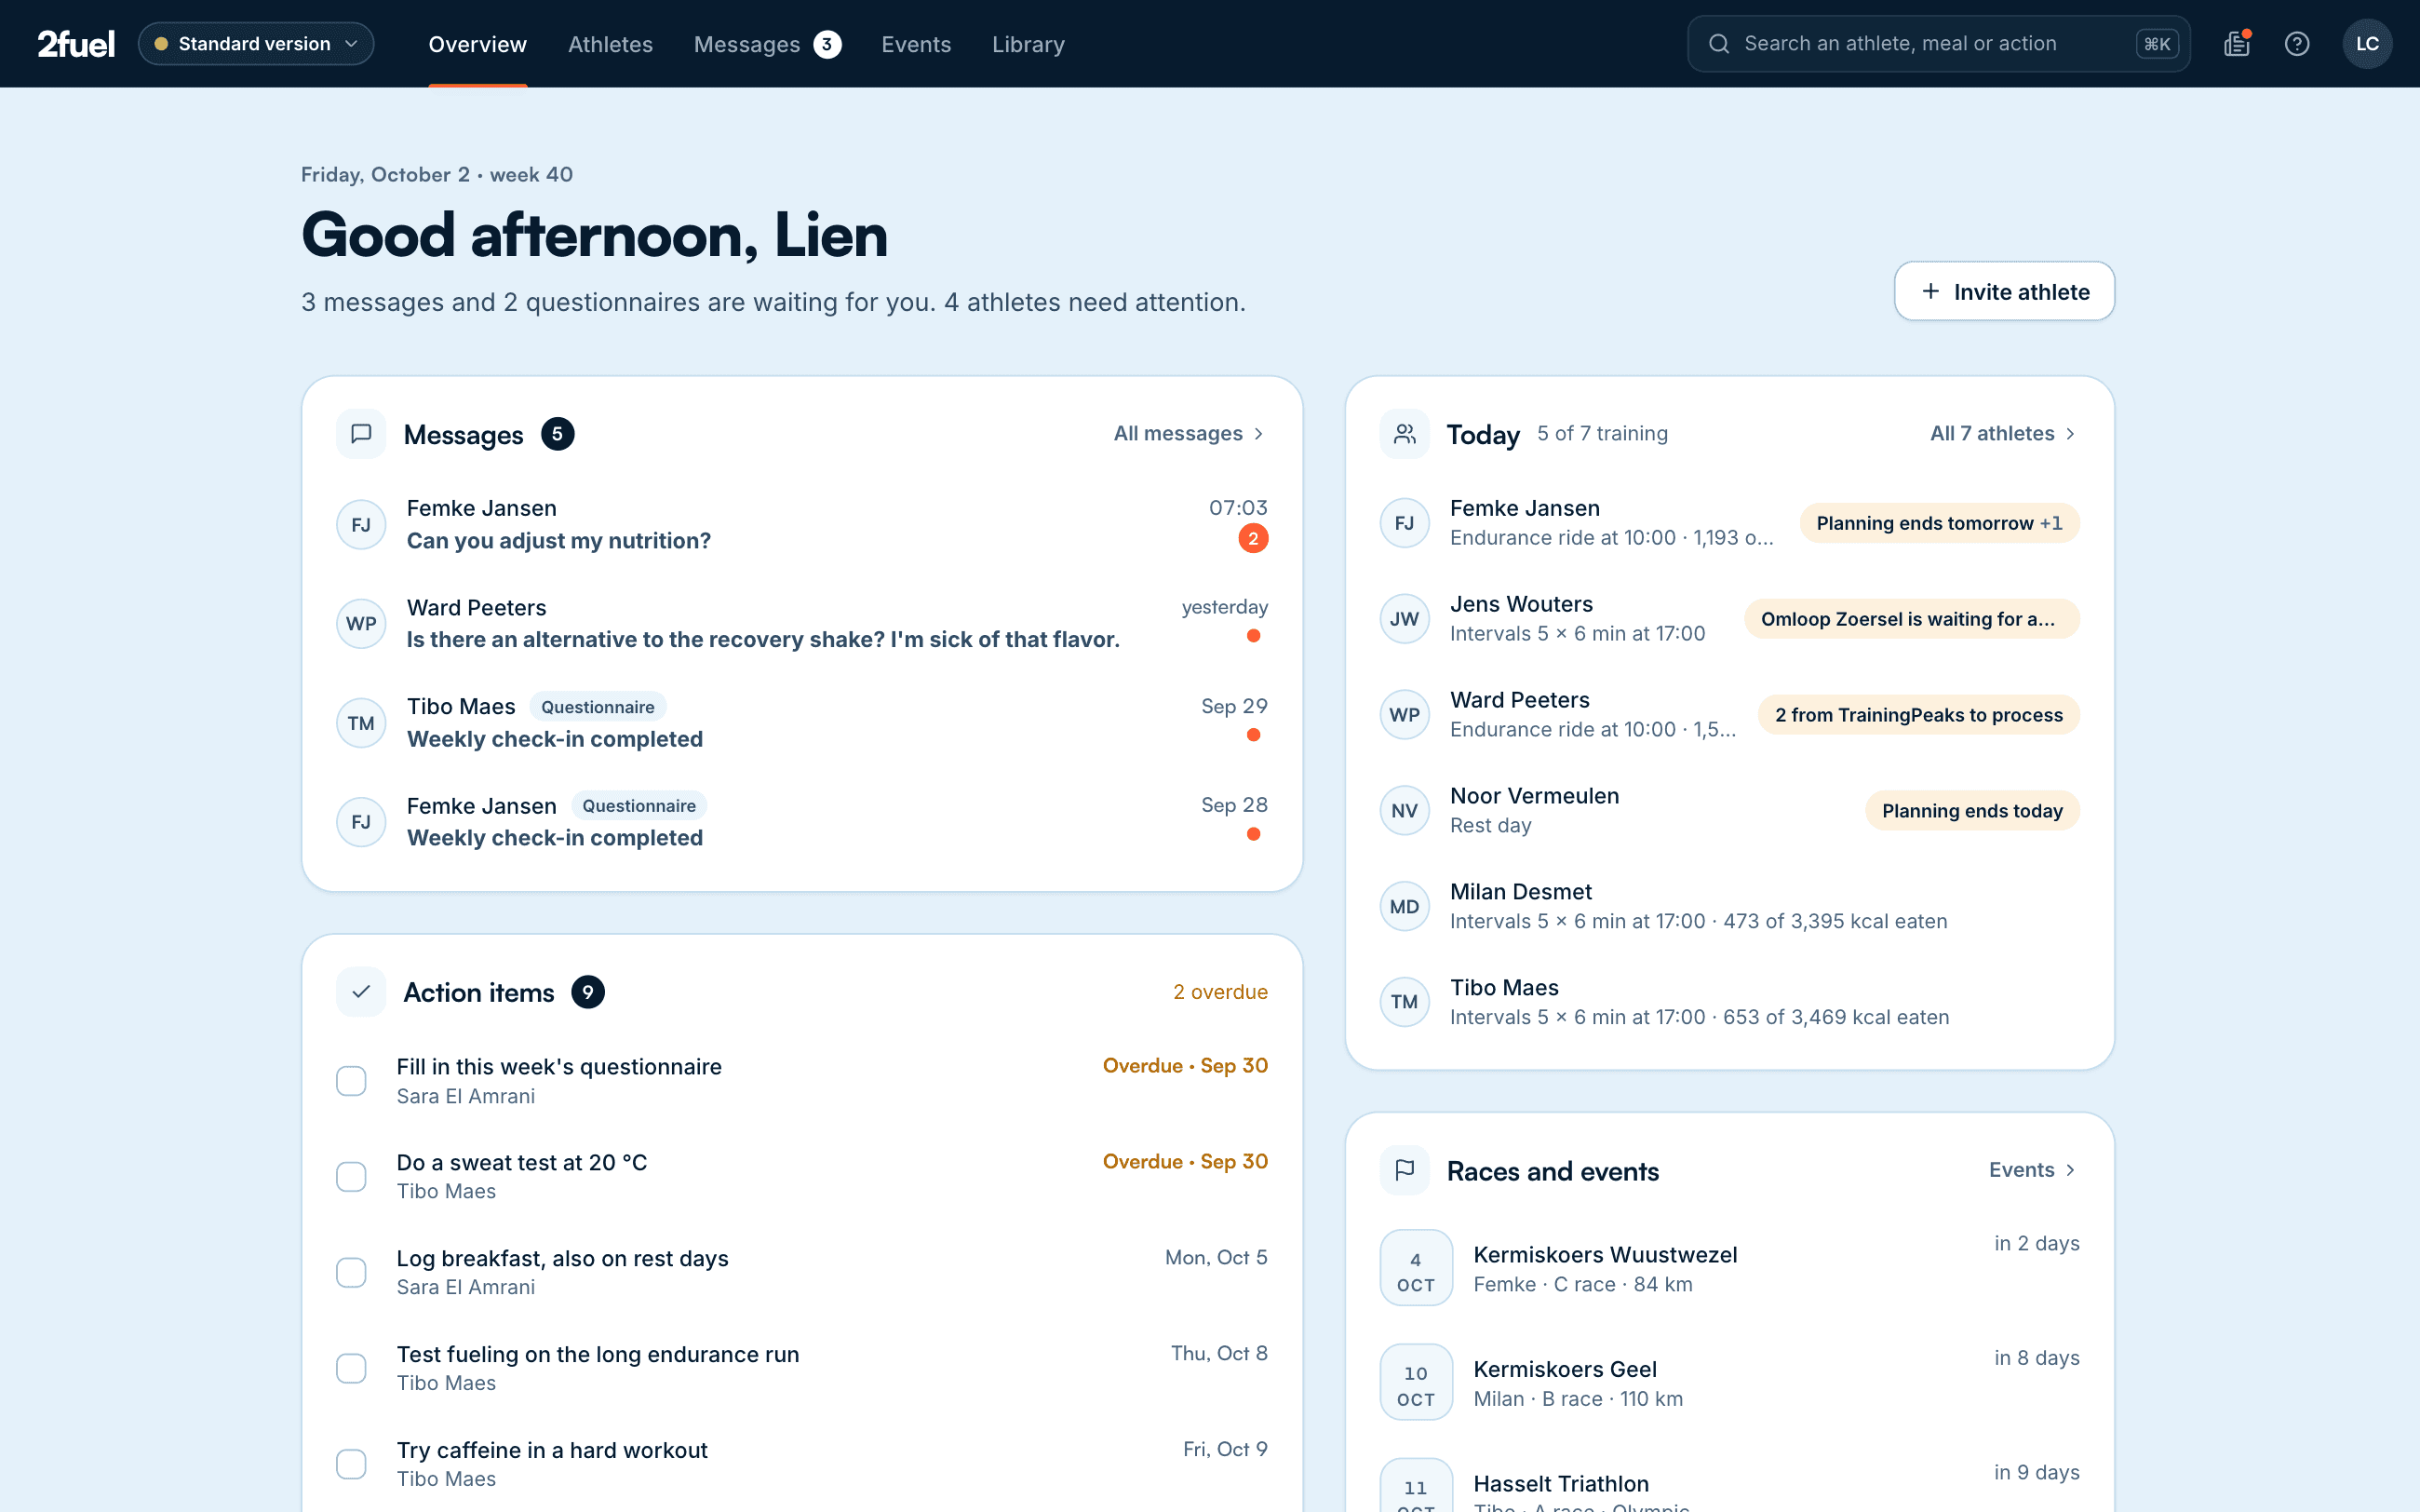The image size is (2420, 1512).
Task: Tick 'Log breakfast, also on rest days'
Action: (x=351, y=1273)
